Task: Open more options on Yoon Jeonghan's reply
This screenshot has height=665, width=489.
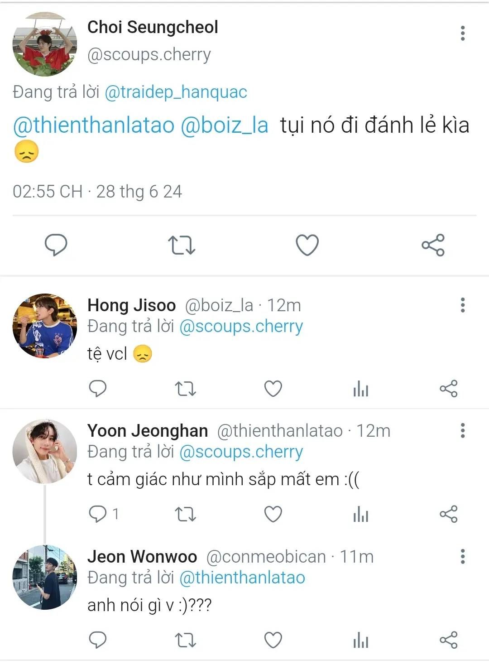Action: pos(462,430)
